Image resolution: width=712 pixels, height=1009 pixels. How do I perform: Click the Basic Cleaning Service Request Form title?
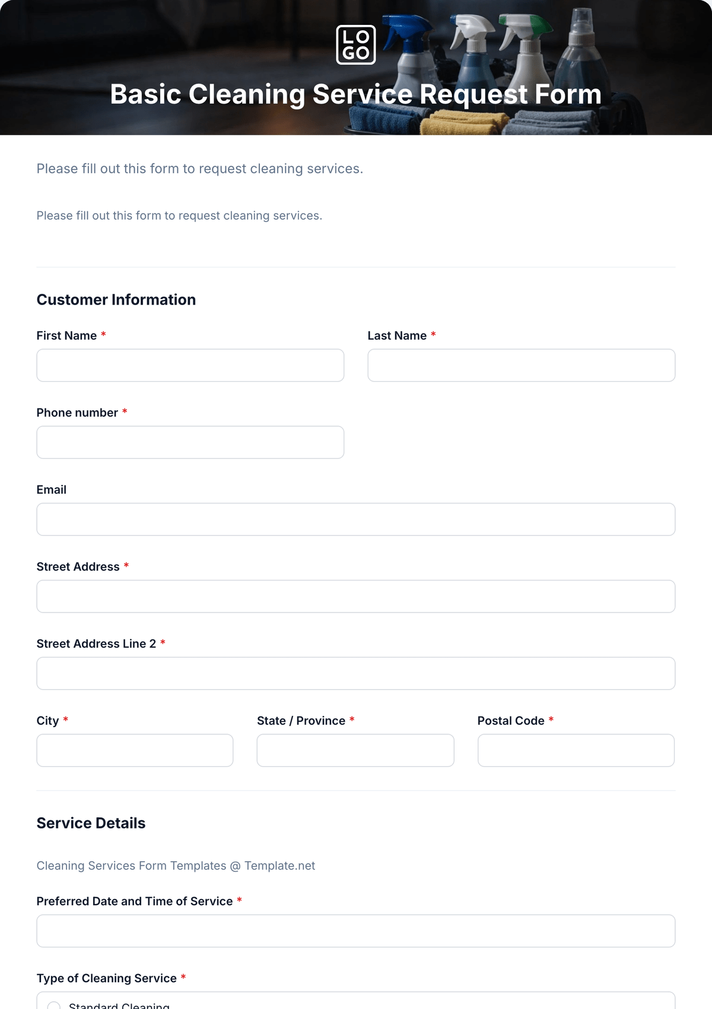coord(356,94)
